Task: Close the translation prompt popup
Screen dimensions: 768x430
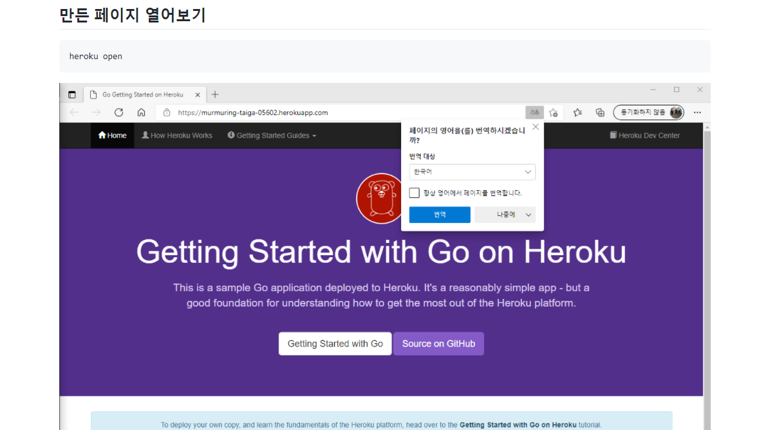Action: (x=536, y=127)
